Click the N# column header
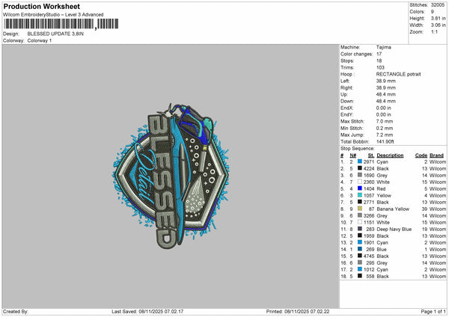 point(352,156)
